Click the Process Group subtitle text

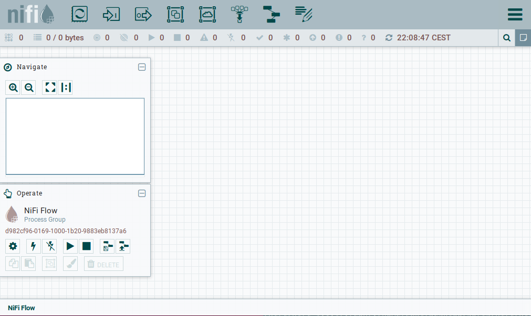(45, 220)
